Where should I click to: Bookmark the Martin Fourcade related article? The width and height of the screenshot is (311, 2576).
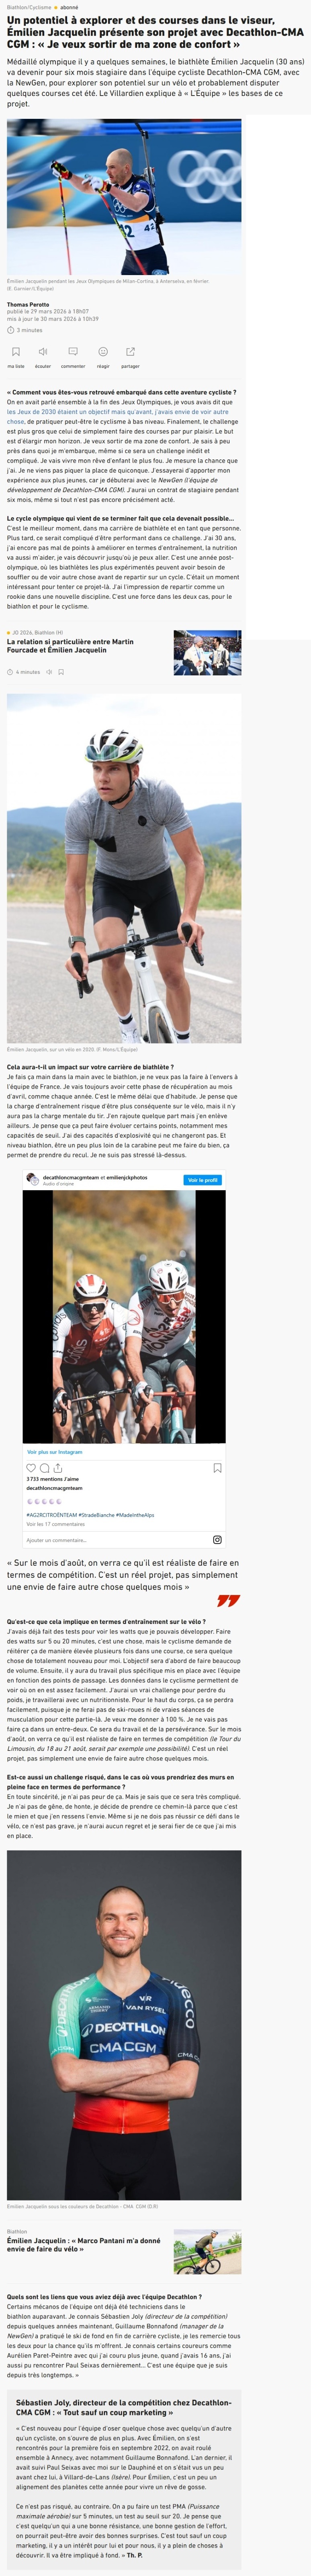pos(61,672)
